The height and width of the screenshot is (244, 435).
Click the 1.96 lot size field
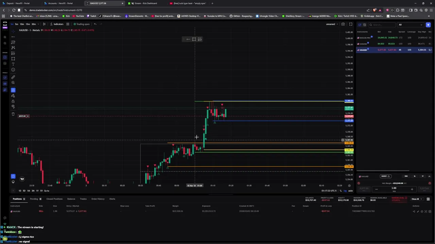[x=394, y=188]
